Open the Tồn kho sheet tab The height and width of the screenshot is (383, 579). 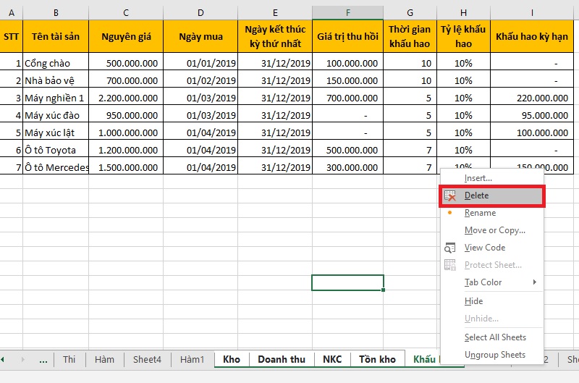[x=377, y=359]
